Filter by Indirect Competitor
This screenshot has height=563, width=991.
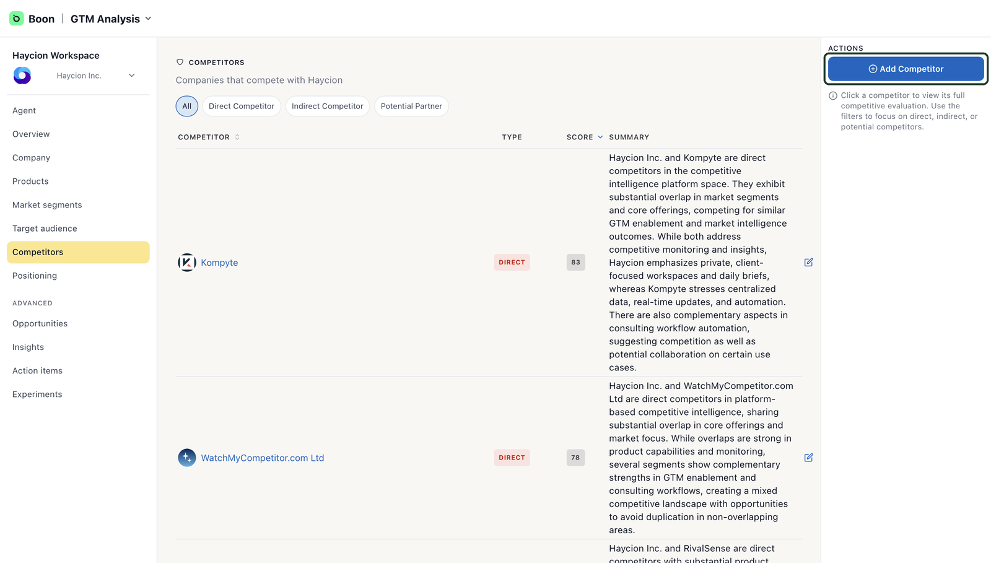328,106
